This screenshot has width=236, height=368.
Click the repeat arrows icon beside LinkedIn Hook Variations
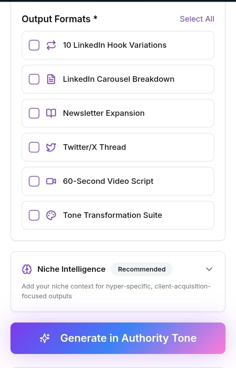51,45
